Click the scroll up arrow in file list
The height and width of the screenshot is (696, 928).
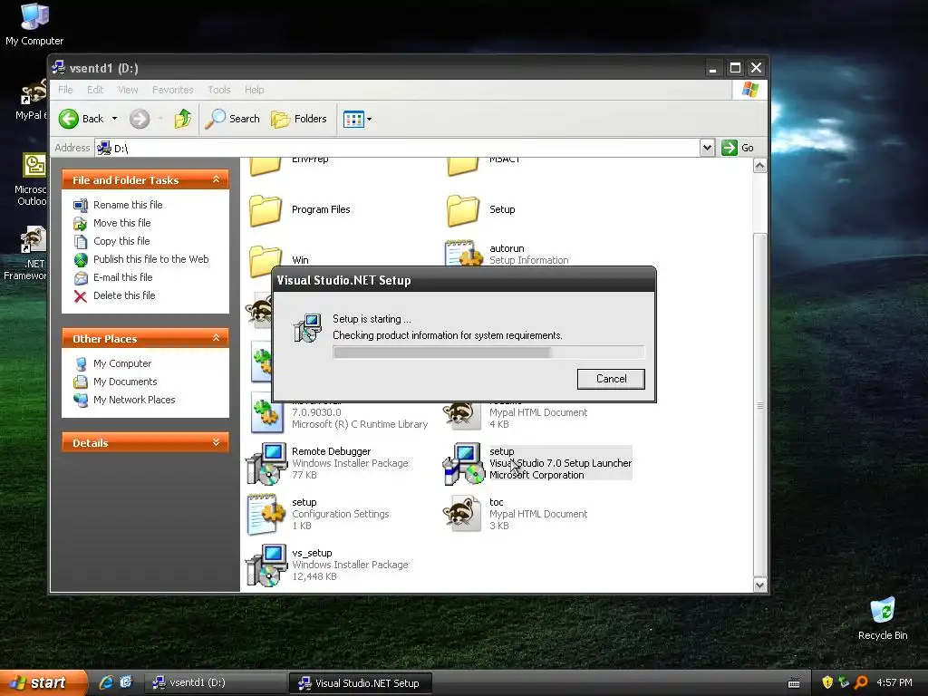click(x=760, y=166)
